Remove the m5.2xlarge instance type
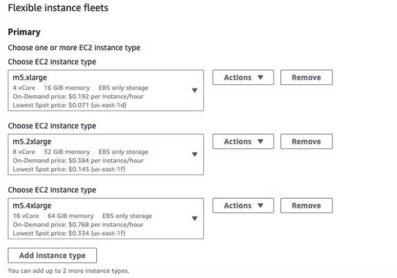397x278 pixels. [306, 141]
